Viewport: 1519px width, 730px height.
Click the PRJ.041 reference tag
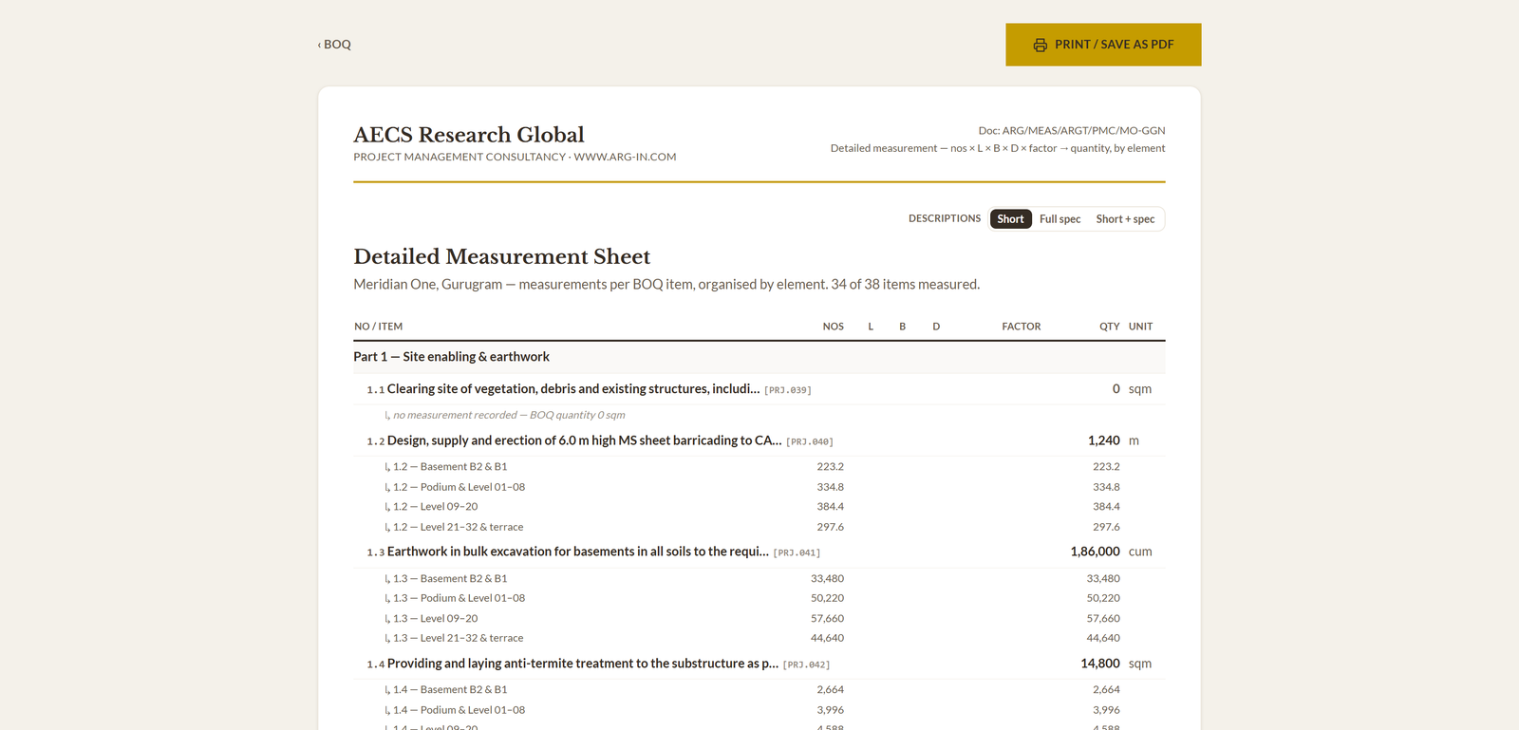[797, 552]
